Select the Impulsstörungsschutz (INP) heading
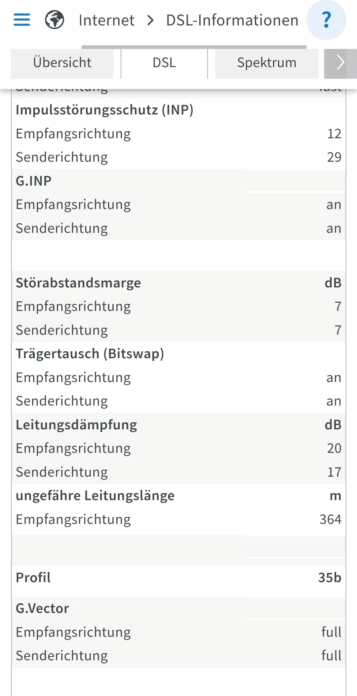Screen dimensions: 357x696 click(x=104, y=110)
